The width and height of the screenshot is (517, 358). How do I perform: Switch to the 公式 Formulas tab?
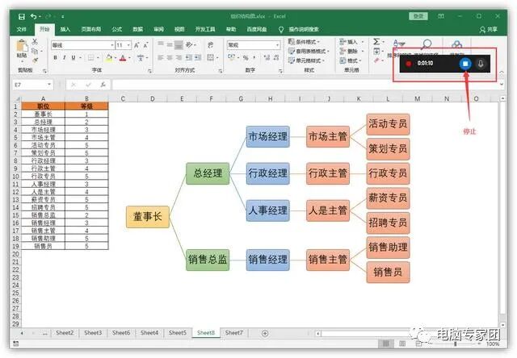pos(116,29)
